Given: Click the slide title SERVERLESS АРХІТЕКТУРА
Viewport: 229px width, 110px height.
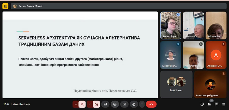Looking at the screenshot, I should pyautogui.click(x=79, y=41).
